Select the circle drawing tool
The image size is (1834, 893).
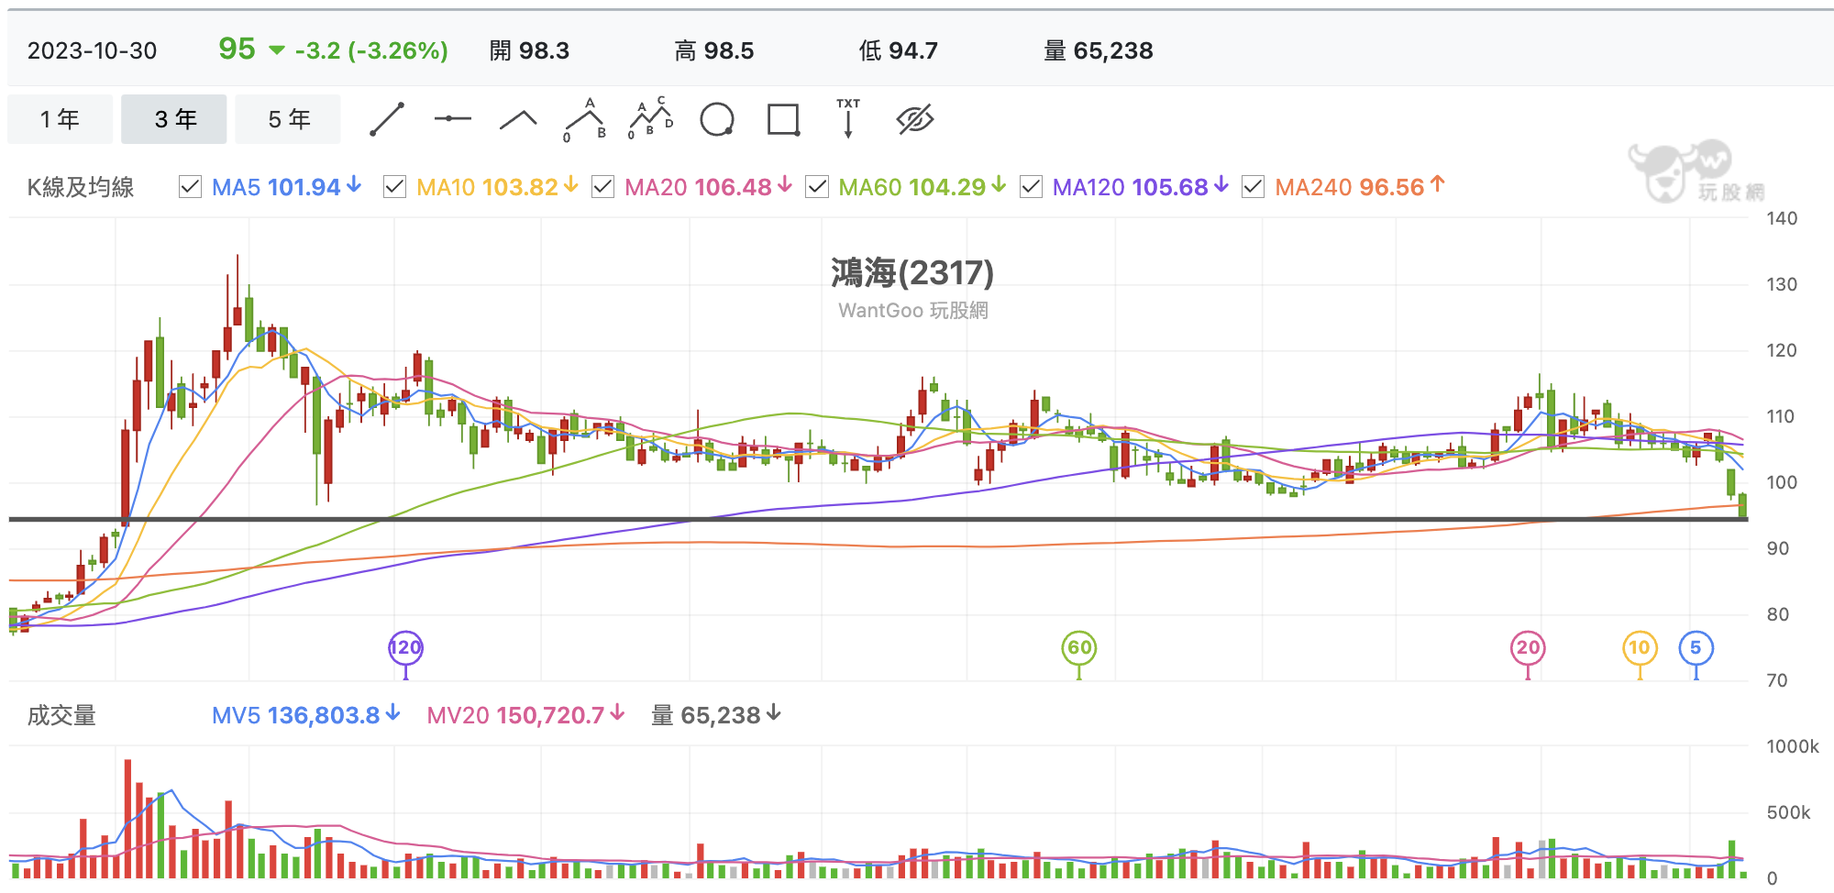coord(717,119)
